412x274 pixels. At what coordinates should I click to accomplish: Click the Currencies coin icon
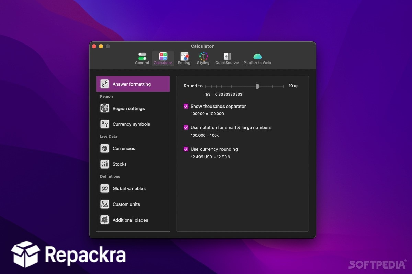pyautogui.click(x=105, y=148)
